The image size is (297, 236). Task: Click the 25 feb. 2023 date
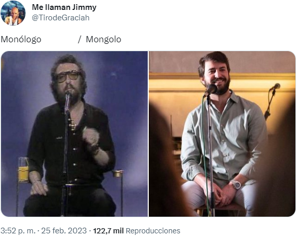pyautogui.click(x=64, y=231)
